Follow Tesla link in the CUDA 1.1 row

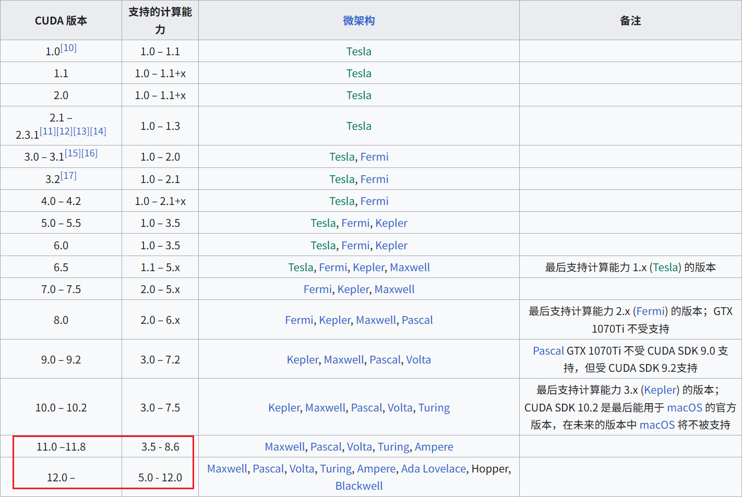pyautogui.click(x=359, y=73)
